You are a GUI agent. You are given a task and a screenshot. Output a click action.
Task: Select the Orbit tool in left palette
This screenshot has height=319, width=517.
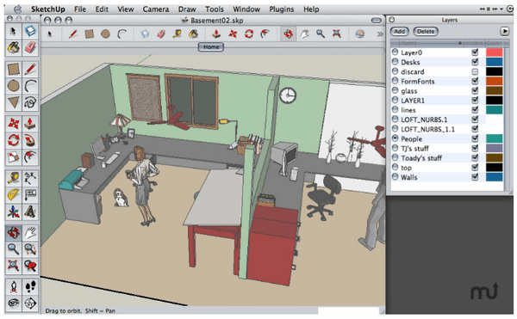[x=14, y=233]
